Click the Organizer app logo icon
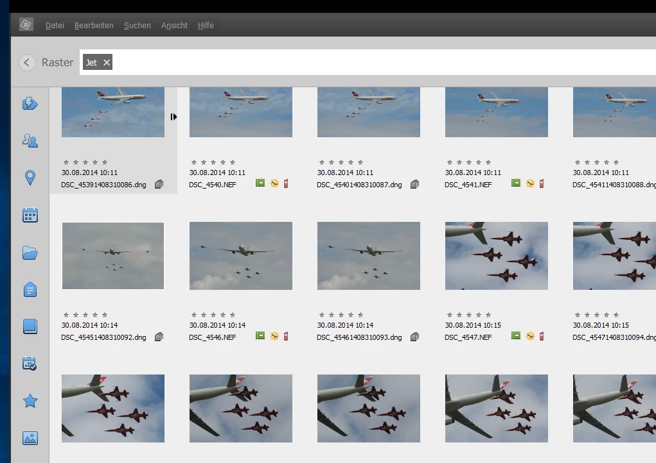The width and height of the screenshot is (656, 463). point(26,25)
